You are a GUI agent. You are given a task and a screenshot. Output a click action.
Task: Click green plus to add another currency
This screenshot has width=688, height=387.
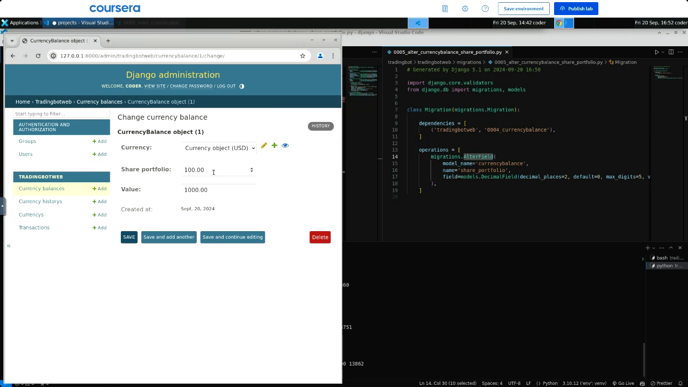[274, 146]
